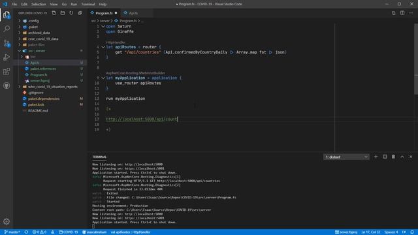The height and width of the screenshot is (235, 418).
Task: Synchronize changes from the status bar
Action: pos(26,232)
